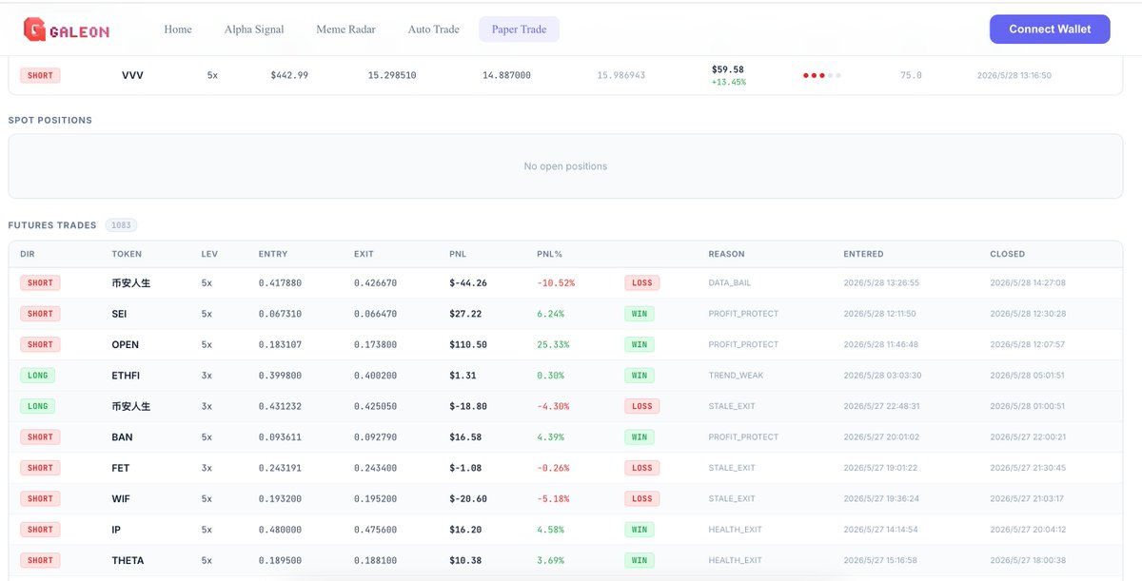Click the VVV token name

132,75
